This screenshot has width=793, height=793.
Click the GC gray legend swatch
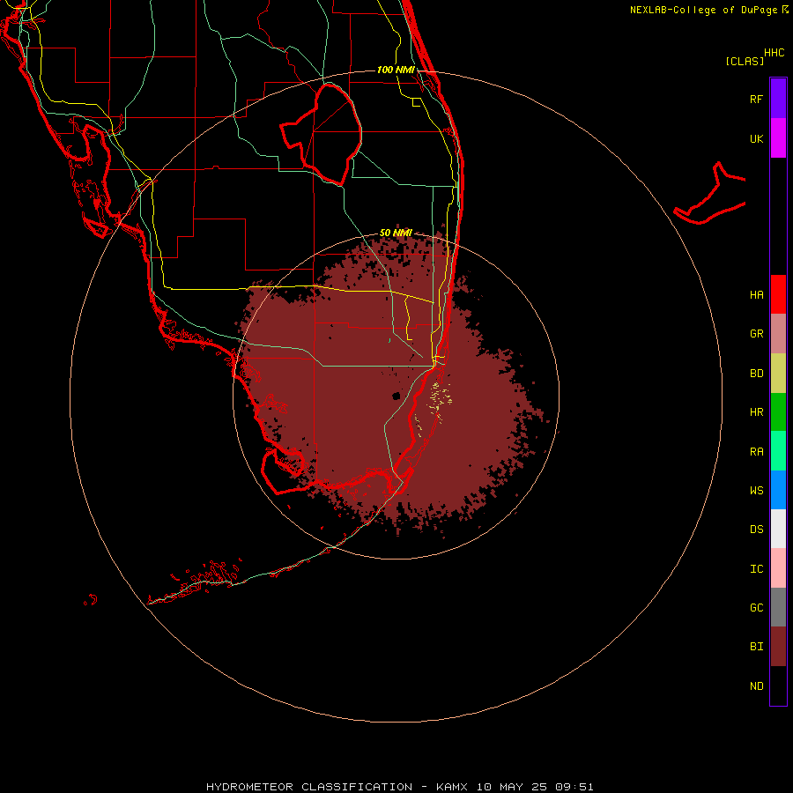(778, 607)
